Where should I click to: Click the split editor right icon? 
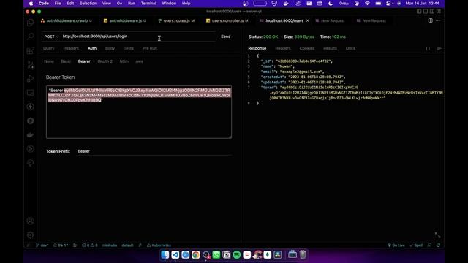click(x=431, y=20)
